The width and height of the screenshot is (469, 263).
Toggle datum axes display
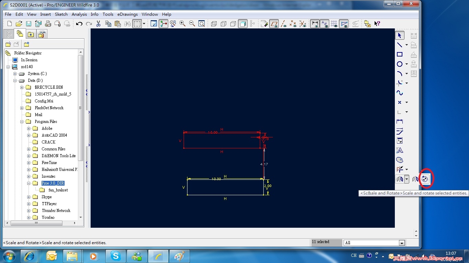tap(284, 24)
